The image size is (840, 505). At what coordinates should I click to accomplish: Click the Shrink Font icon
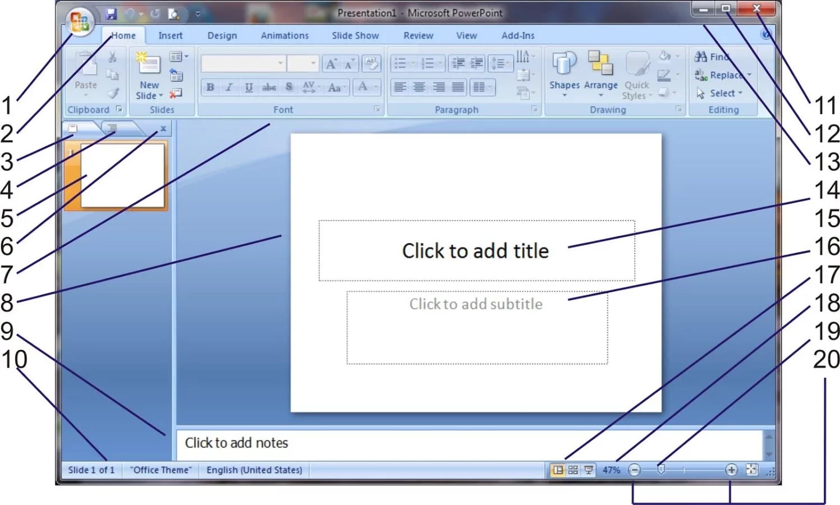click(x=349, y=64)
